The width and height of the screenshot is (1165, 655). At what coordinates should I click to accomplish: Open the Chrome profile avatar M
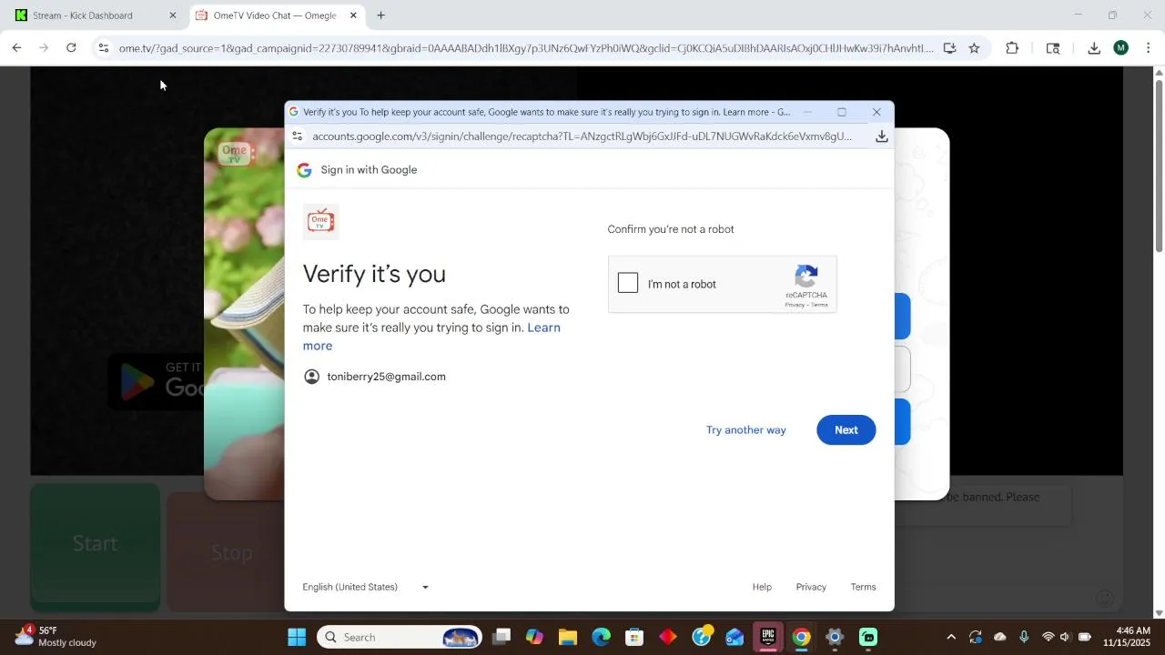[x=1121, y=48]
